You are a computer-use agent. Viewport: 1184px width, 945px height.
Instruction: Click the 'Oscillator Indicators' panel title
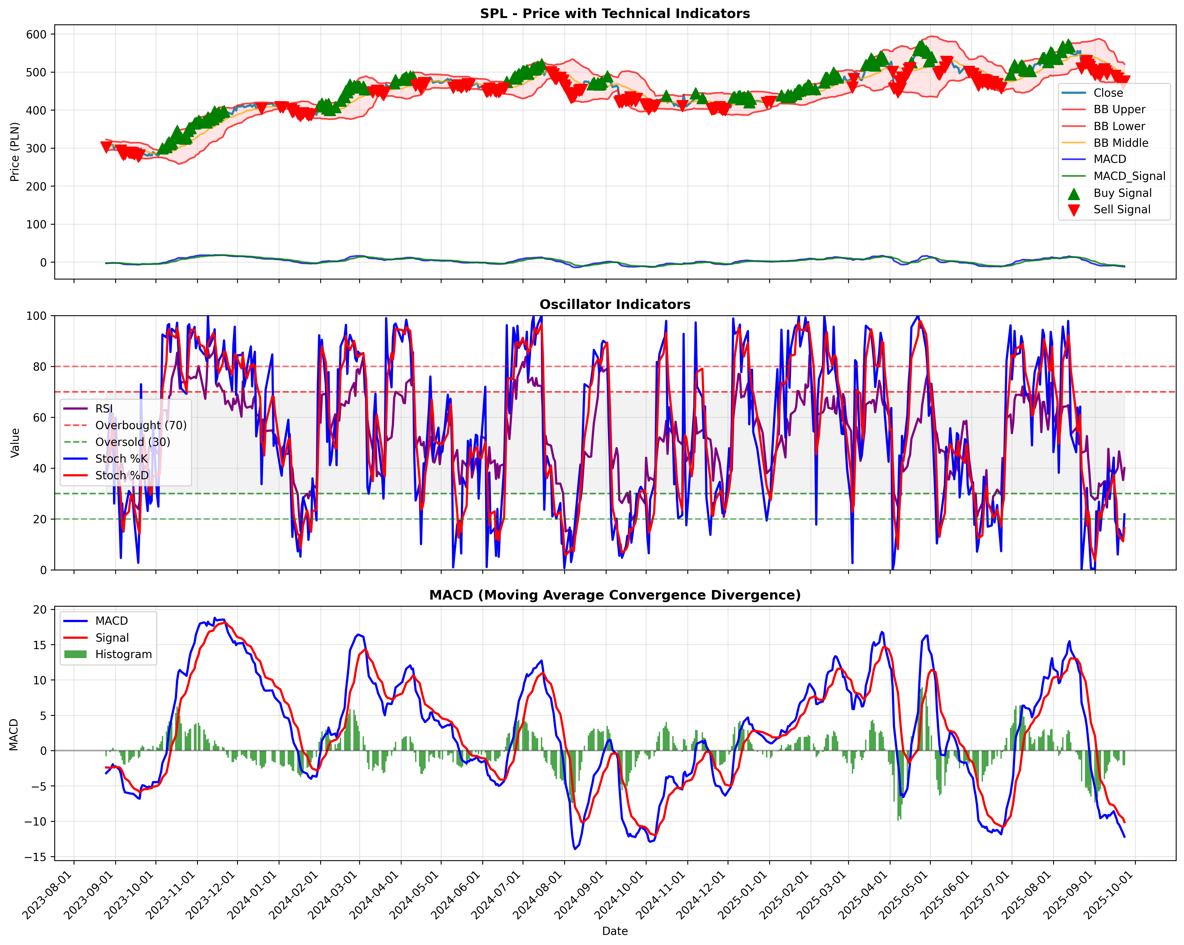(x=615, y=304)
